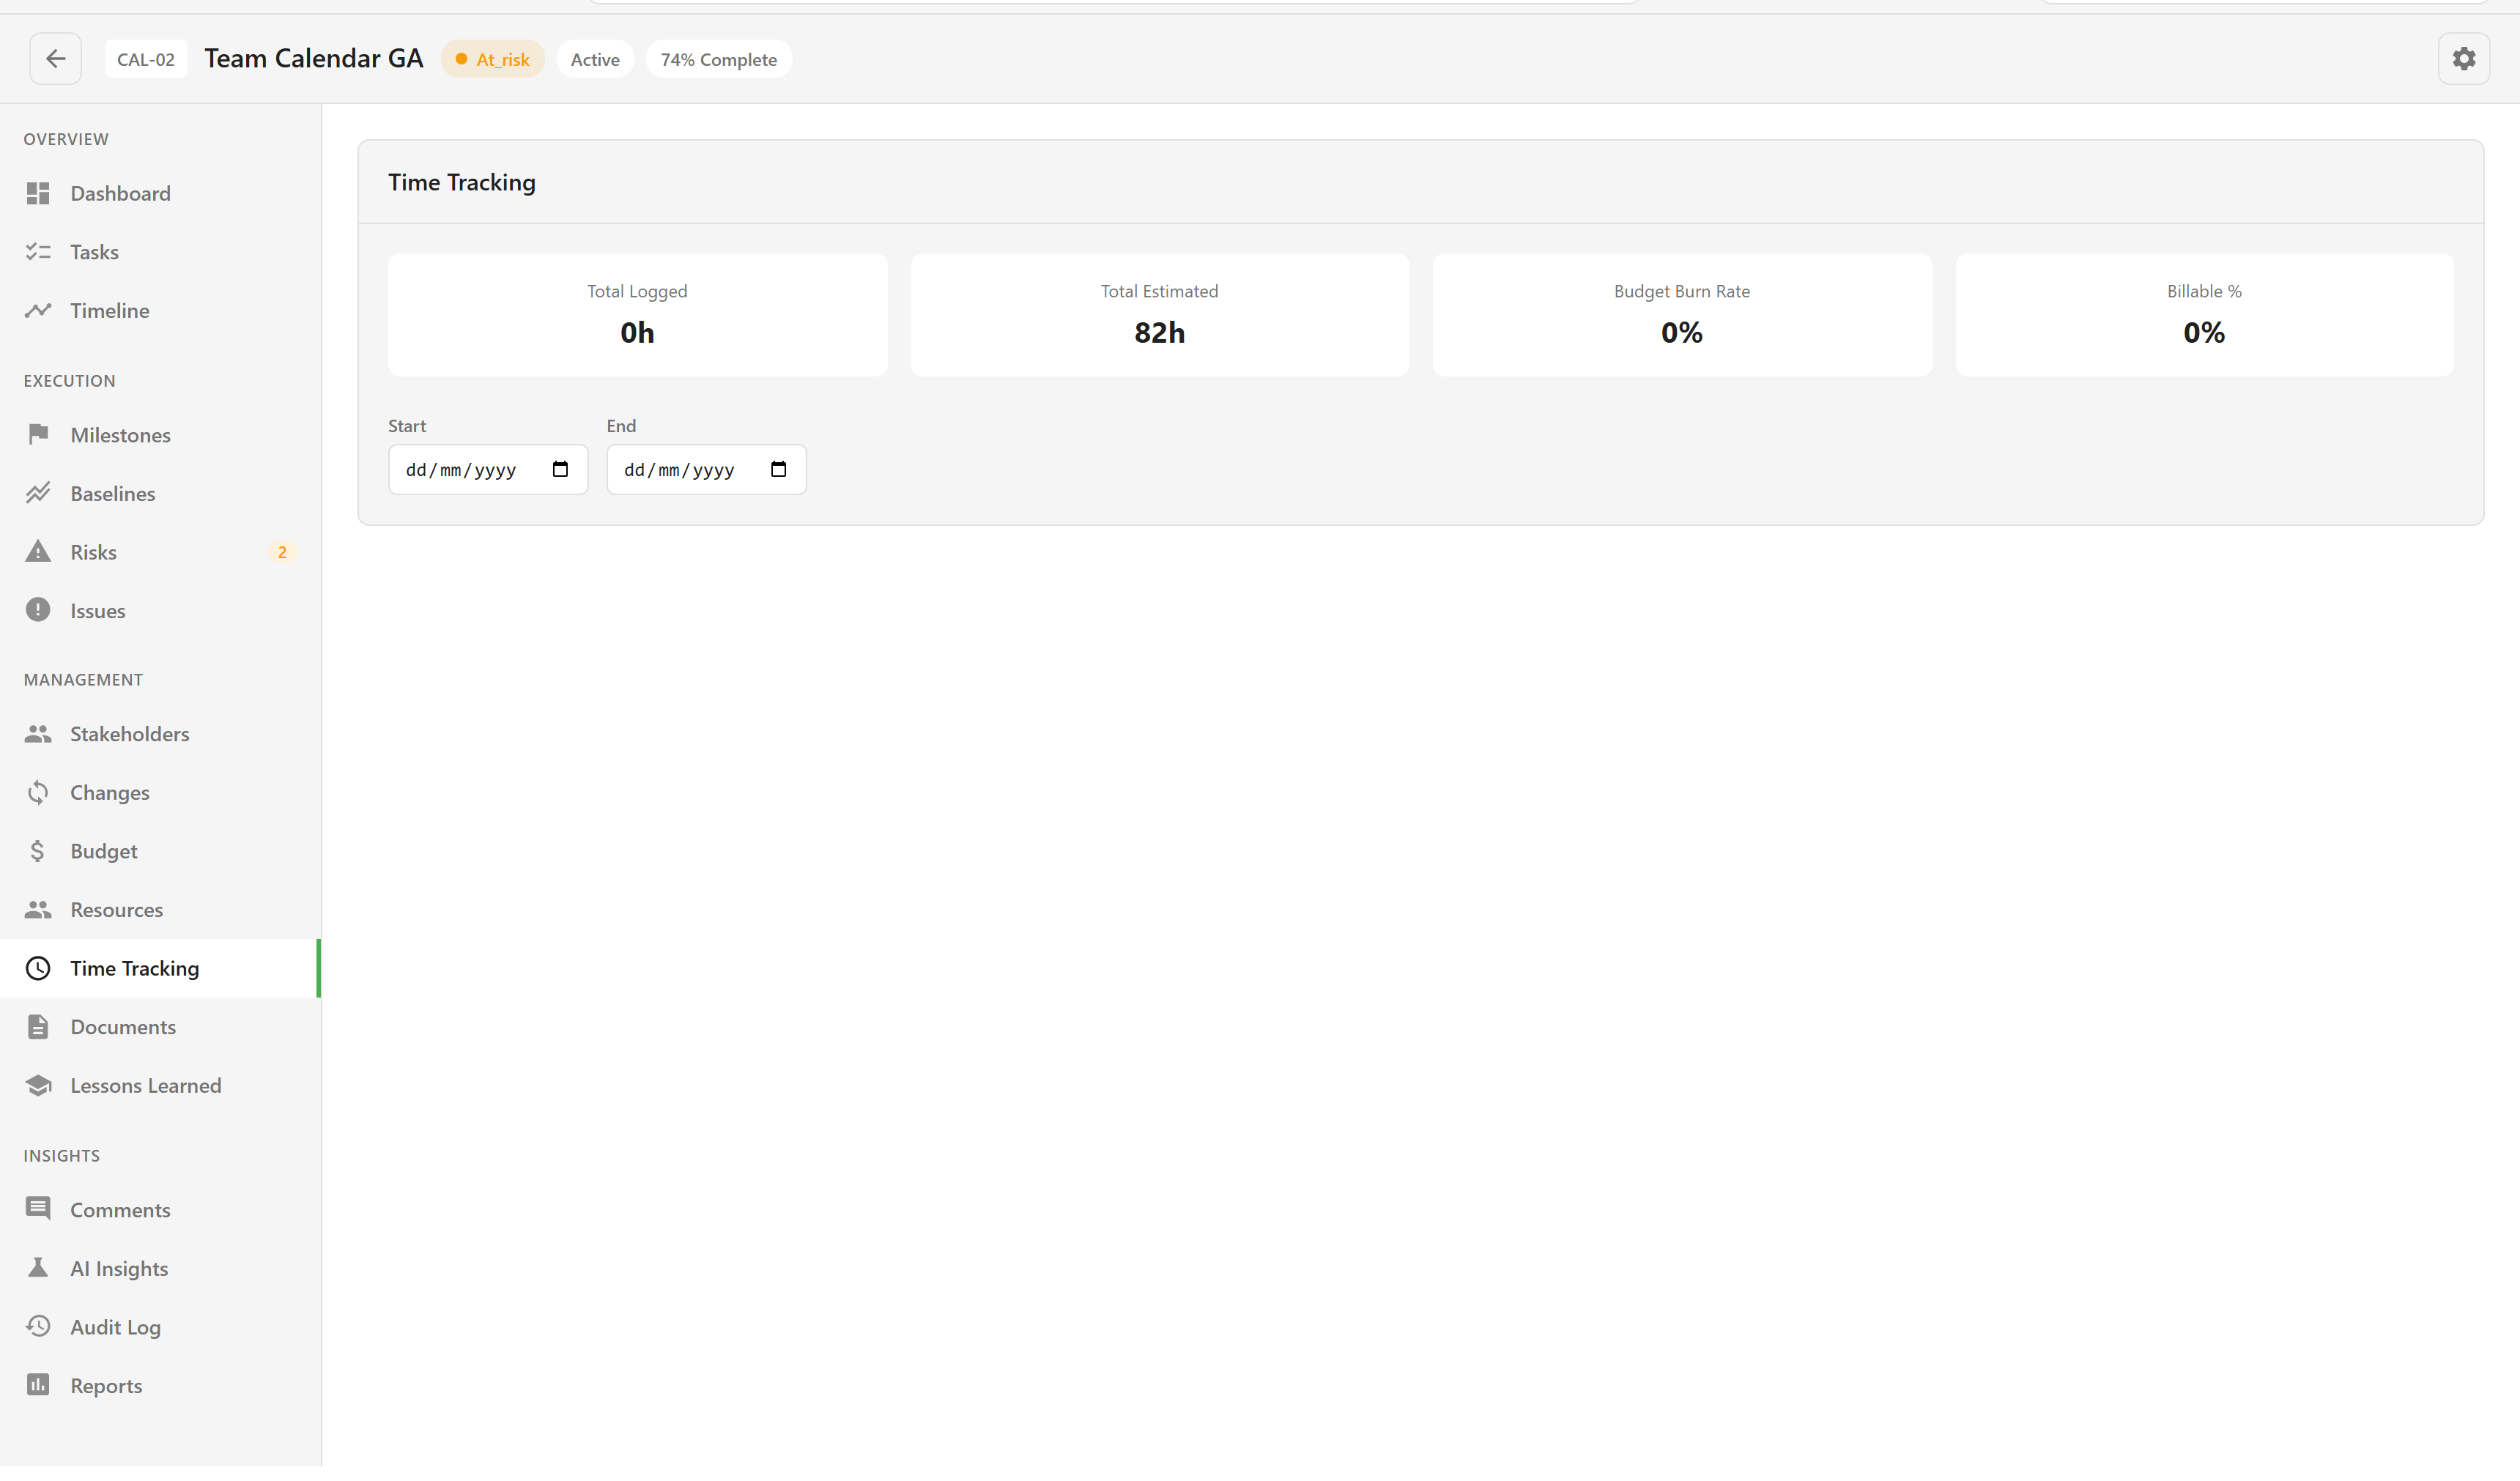Click the Issues exclamation icon
This screenshot has width=2520, height=1481.
tap(38, 611)
